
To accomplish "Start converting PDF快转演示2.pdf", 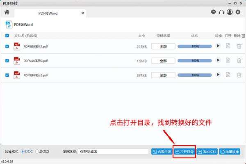I will point(218,60).
